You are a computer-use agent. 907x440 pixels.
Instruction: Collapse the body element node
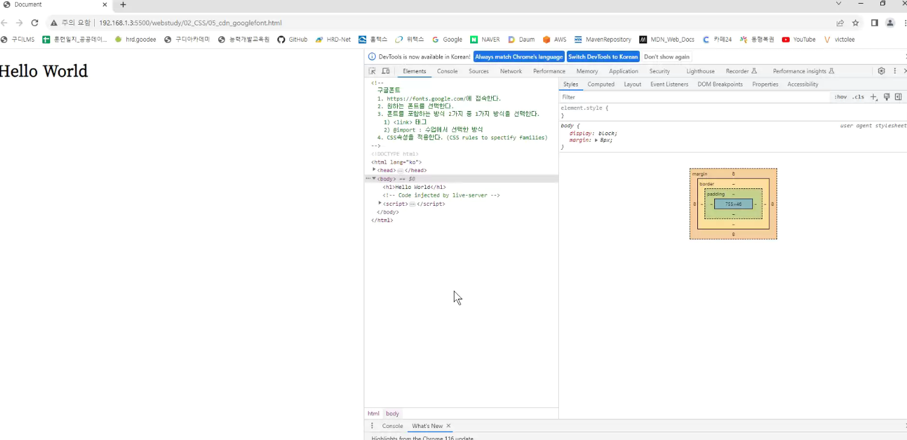[374, 179]
